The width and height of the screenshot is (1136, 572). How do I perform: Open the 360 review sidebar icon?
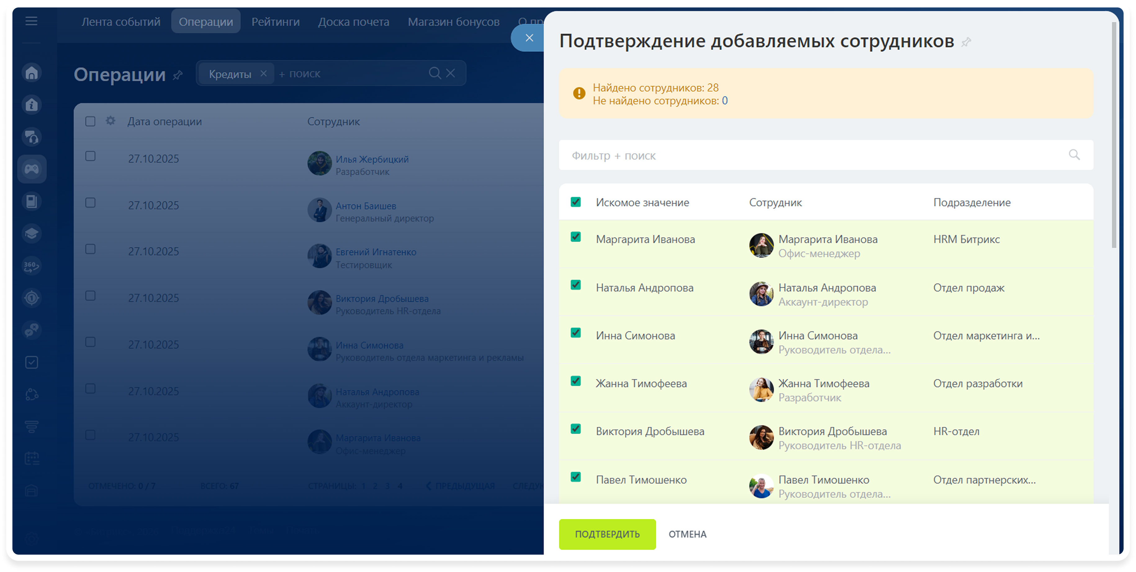pyautogui.click(x=32, y=266)
